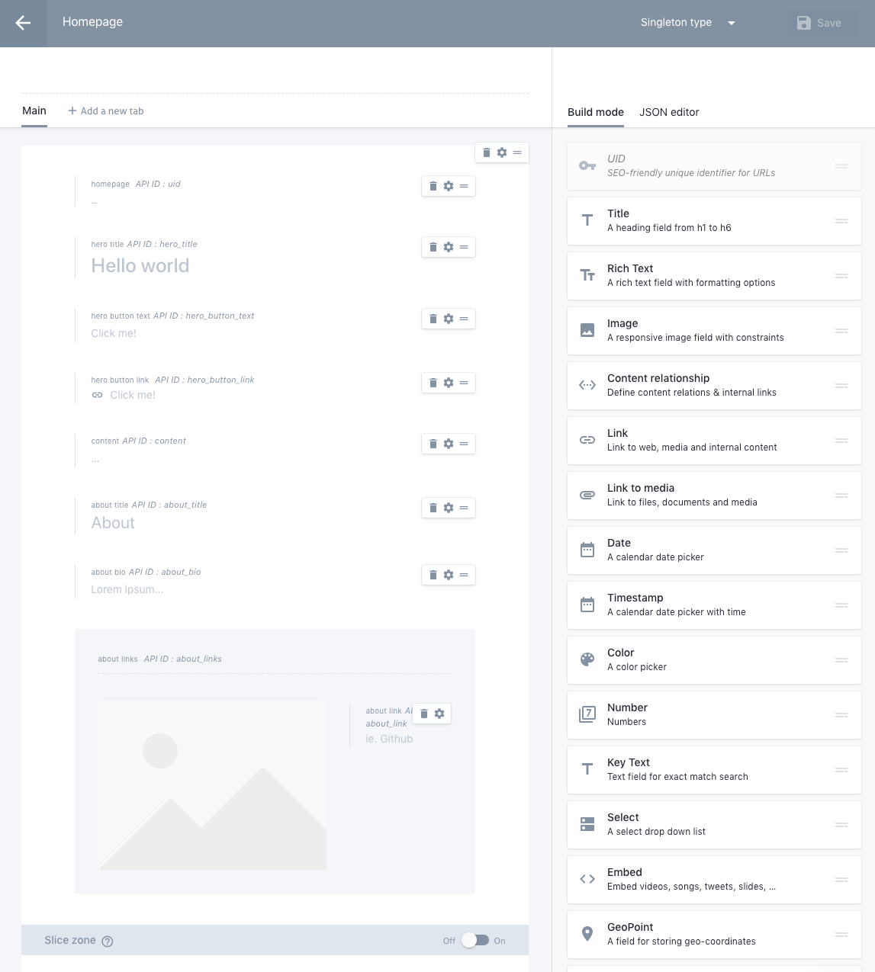Click the drag handle of hero title field
This screenshot has height=972, width=875.
click(x=464, y=247)
